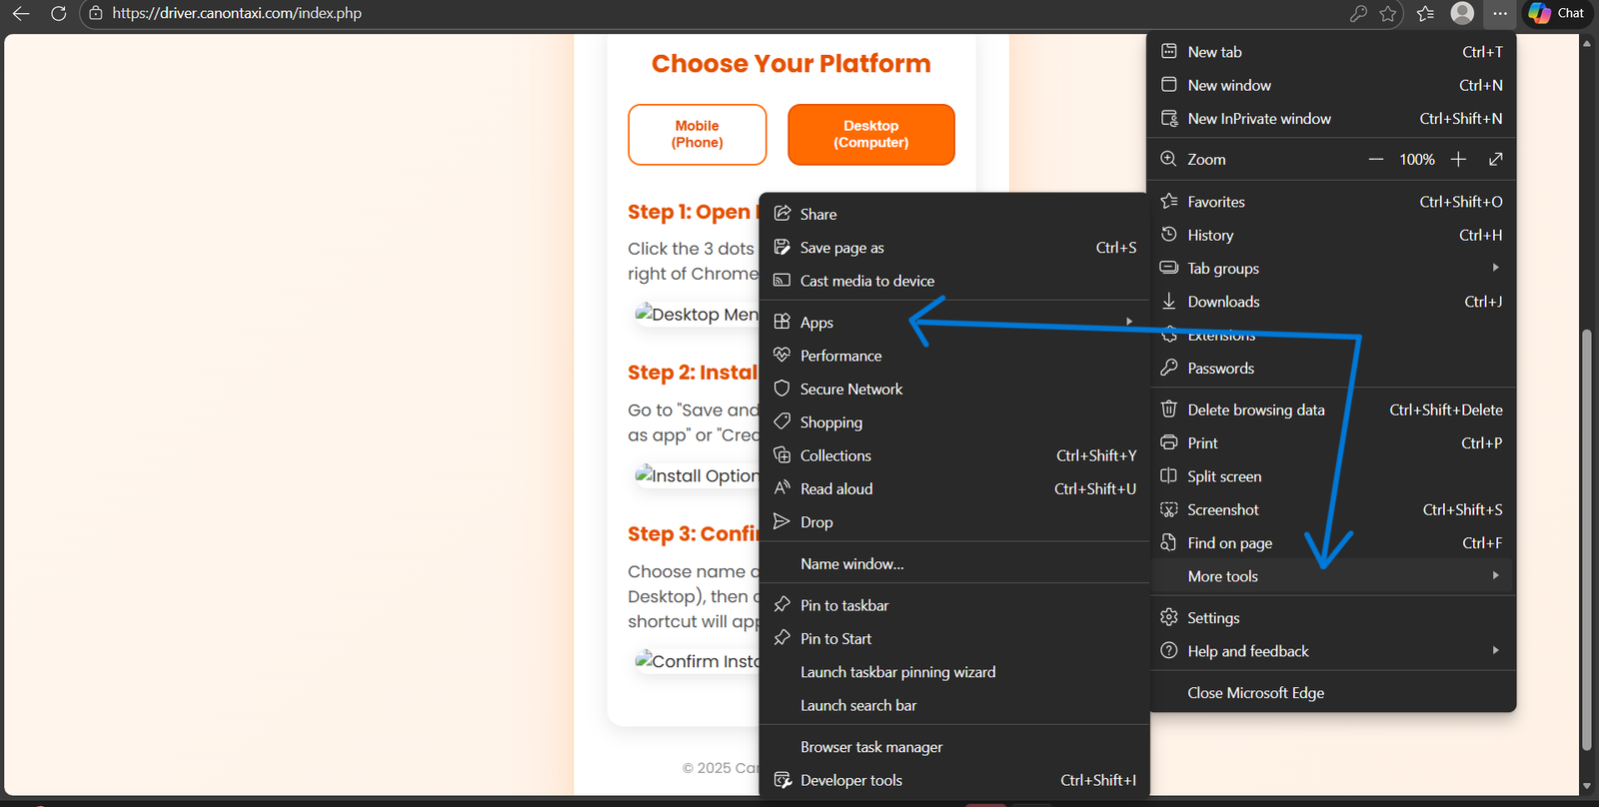Open Collections from the submenu
The width and height of the screenshot is (1599, 807).
[x=954, y=455]
